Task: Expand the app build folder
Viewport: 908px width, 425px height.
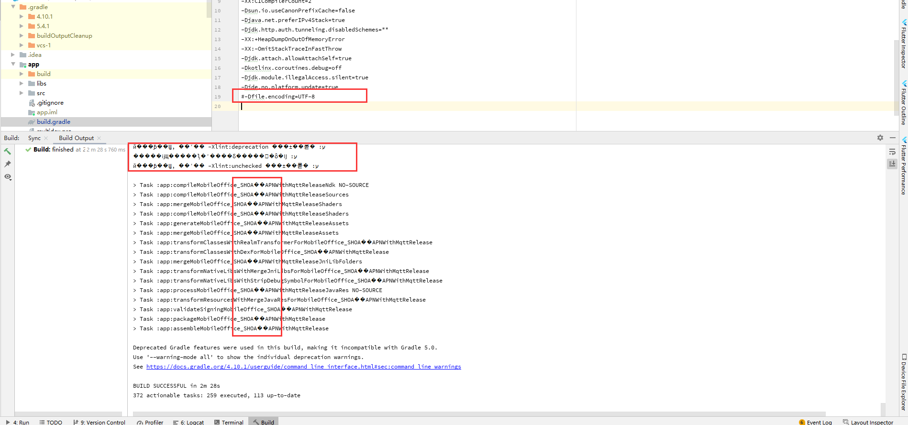Action: click(22, 74)
